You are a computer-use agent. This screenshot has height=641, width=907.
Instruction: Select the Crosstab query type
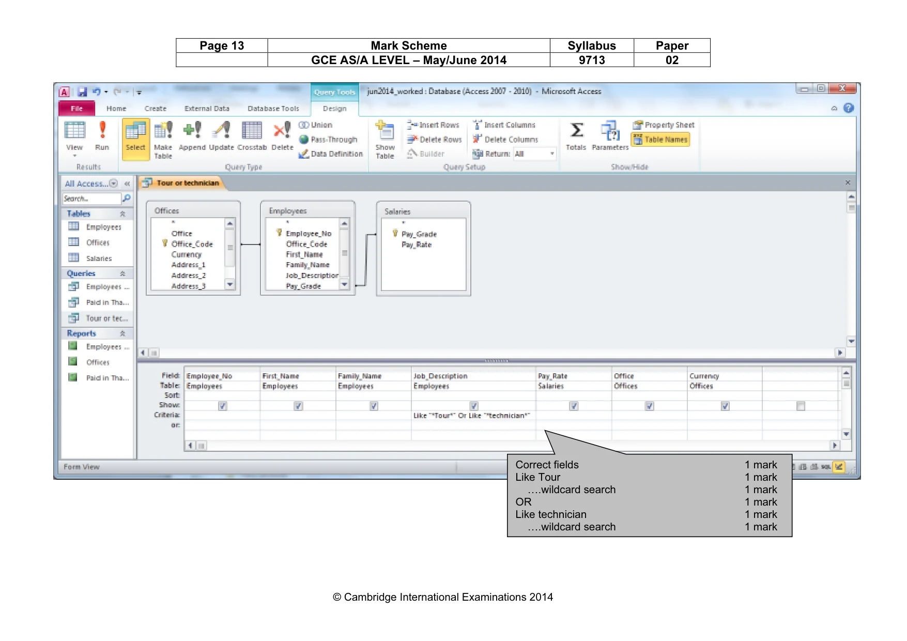point(252,135)
